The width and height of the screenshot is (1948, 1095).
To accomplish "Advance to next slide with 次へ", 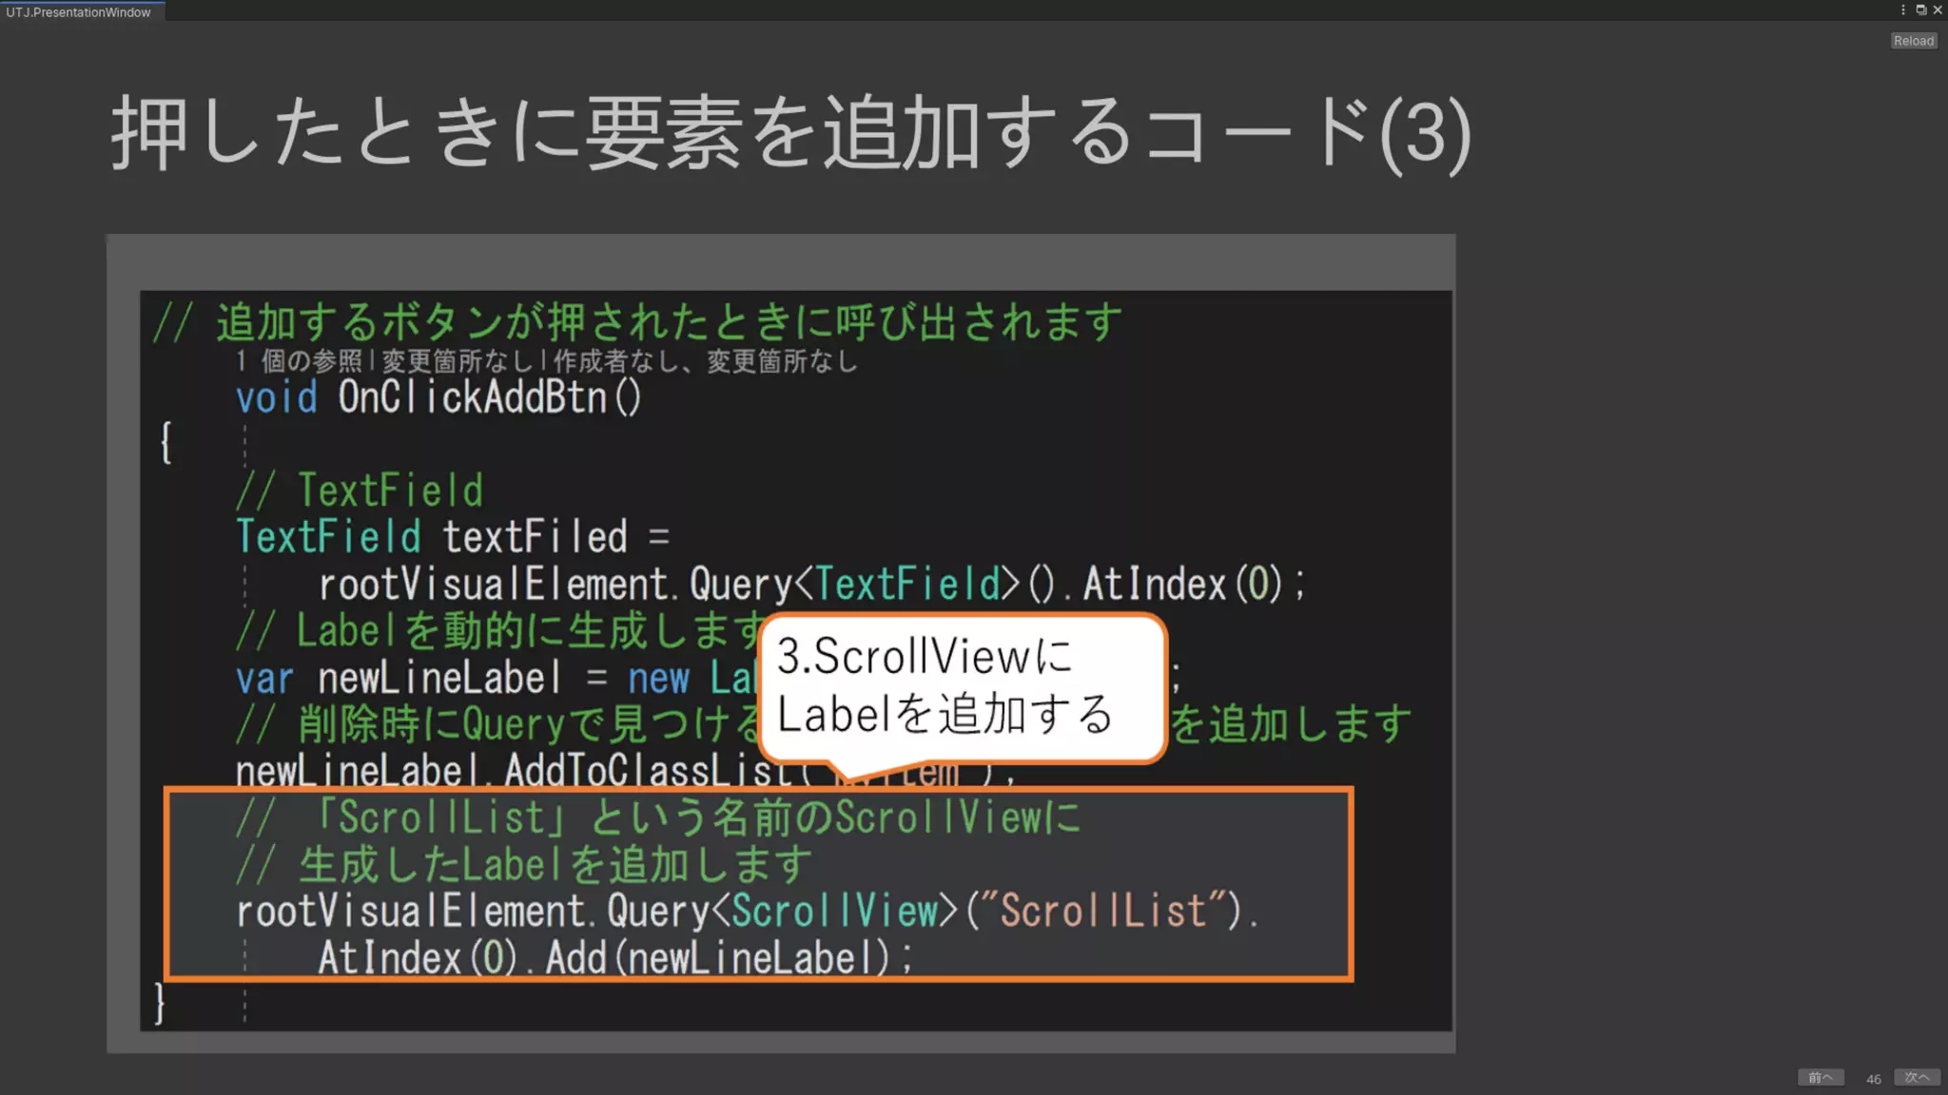I will (x=1917, y=1077).
